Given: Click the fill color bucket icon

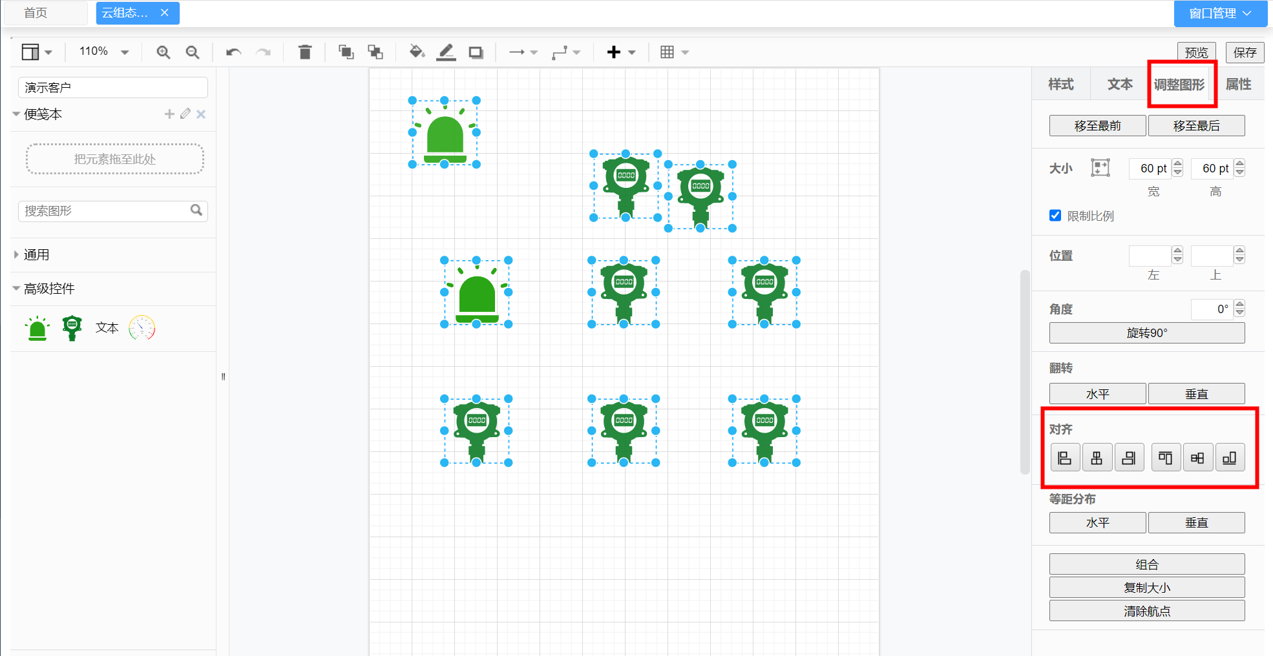Looking at the screenshot, I should [417, 52].
